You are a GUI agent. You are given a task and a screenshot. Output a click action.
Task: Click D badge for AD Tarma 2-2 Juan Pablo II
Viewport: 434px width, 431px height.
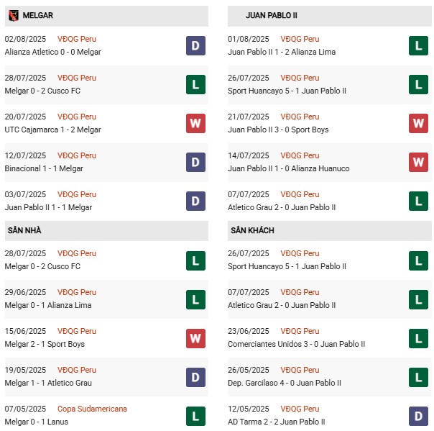click(419, 415)
